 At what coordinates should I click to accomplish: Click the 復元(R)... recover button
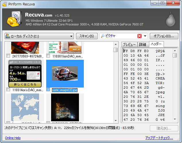(164, 128)
